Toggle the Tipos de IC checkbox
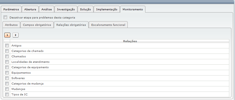The image size is (235, 100). pos(7,94)
